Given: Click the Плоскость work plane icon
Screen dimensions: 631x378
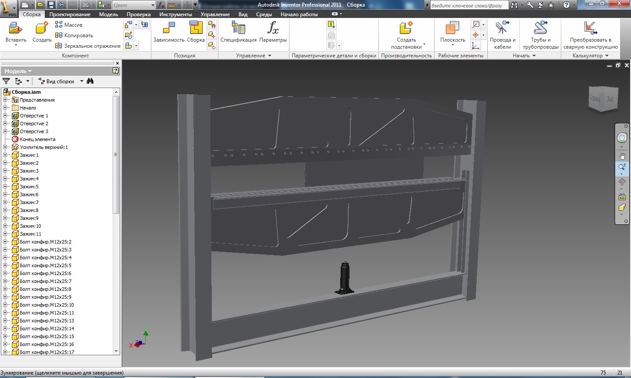Looking at the screenshot, I should 452,28.
